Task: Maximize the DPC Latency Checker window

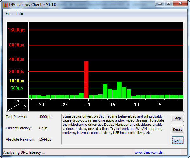Action: click(168, 3)
